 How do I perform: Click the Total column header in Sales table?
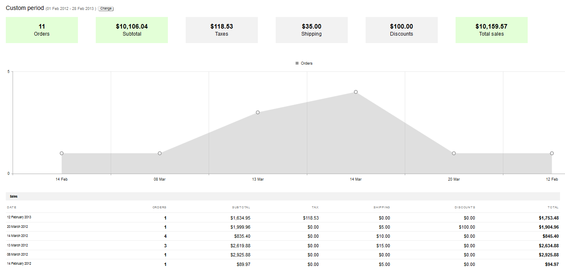553,207
